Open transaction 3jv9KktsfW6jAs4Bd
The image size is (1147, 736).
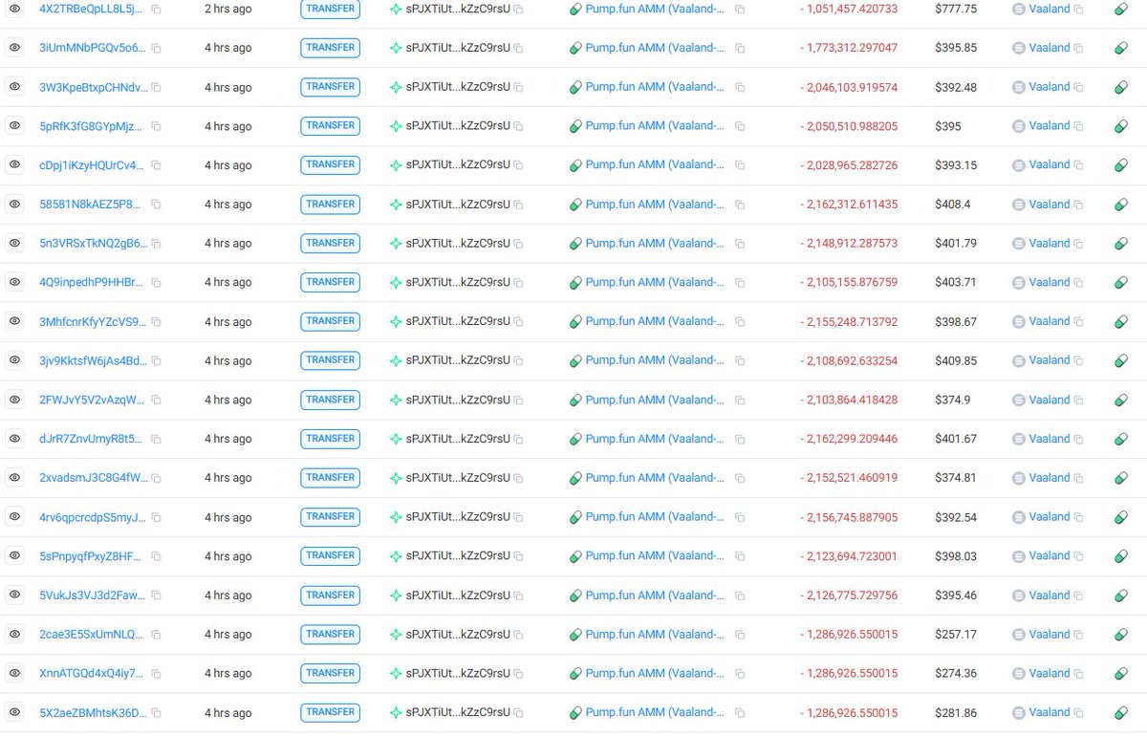pyautogui.click(x=93, y=361)
